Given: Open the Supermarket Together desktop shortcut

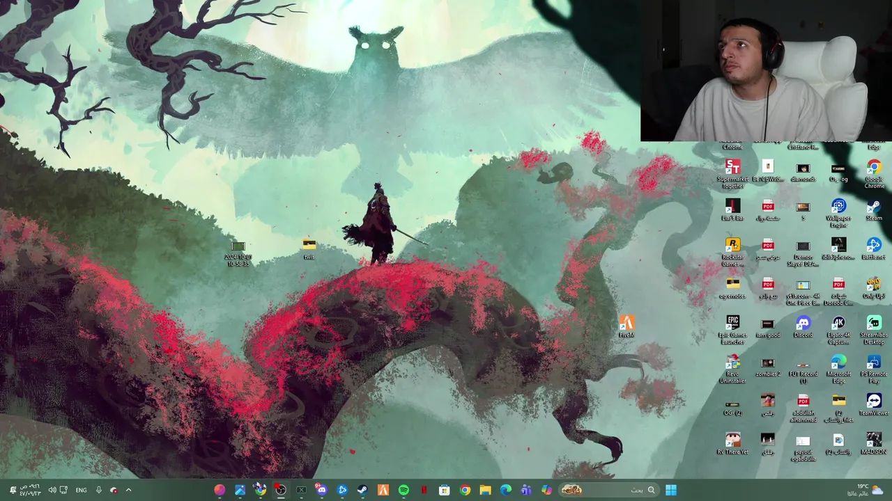Looking at the screenshot, I should (732, 173).
